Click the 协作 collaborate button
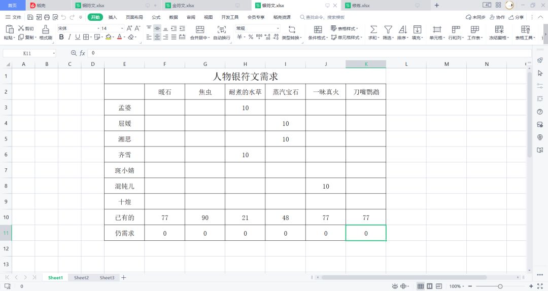Screen dimensions: 548x291 (x=497, y=17)
